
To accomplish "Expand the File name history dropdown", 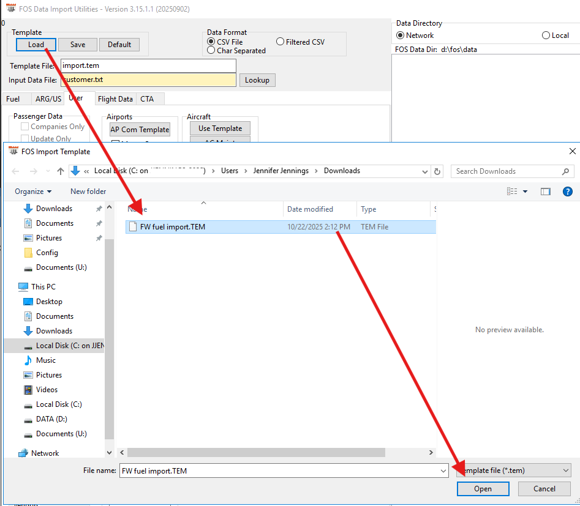I will click(x=443, y=471).
